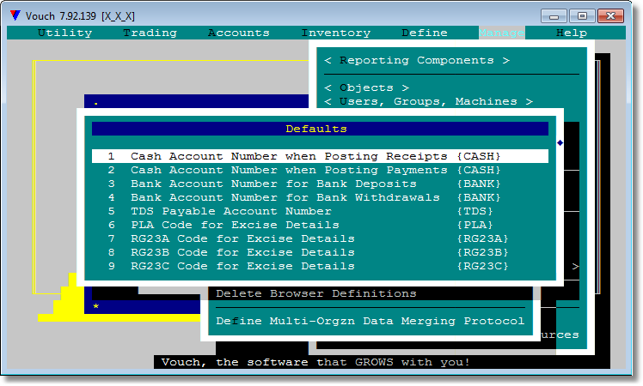
Task: Maximize the Vouch window
Action: (582, 16)
